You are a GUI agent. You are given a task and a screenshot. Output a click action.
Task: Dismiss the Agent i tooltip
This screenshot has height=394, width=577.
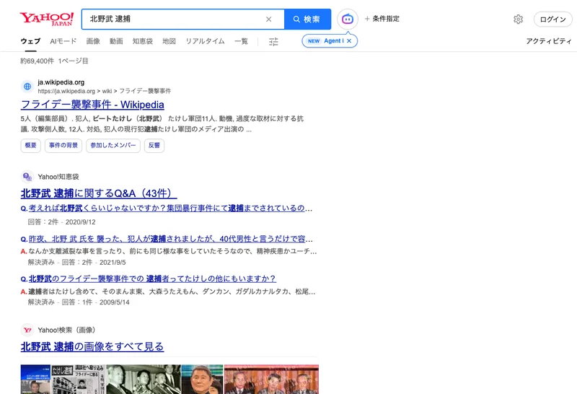(349, 41)
